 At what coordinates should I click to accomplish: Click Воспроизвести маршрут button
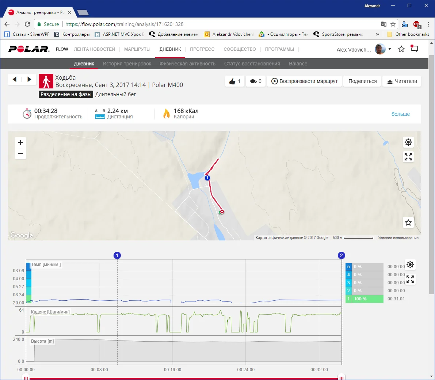[x=305, y=81]
